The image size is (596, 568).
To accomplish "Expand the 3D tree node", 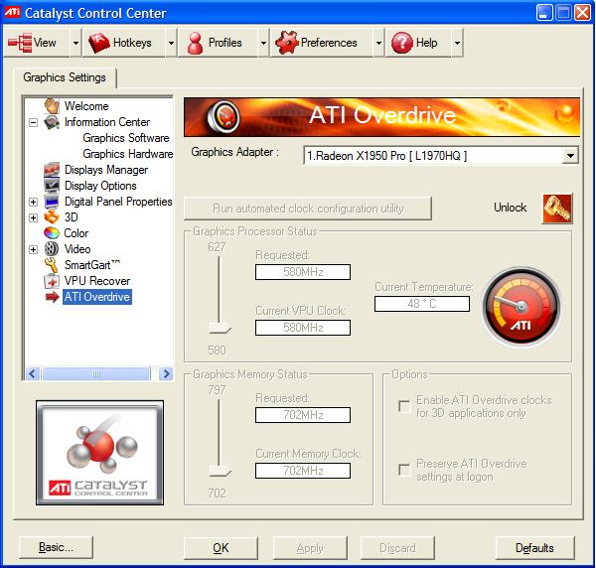I will [x=34, y=217].
